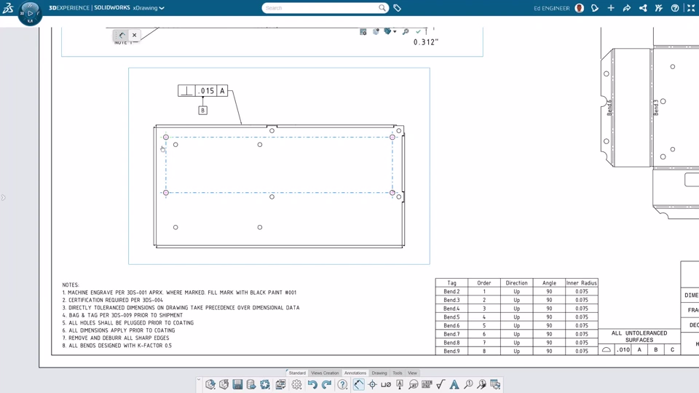This screenshot has width=699, height=393.
Task: Click the Update refresh icon
Action: (x=265, y=384)
